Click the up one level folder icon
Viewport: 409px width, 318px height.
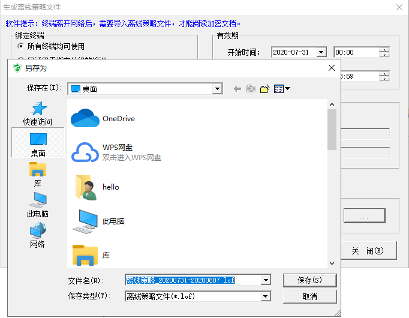[251, 89]
